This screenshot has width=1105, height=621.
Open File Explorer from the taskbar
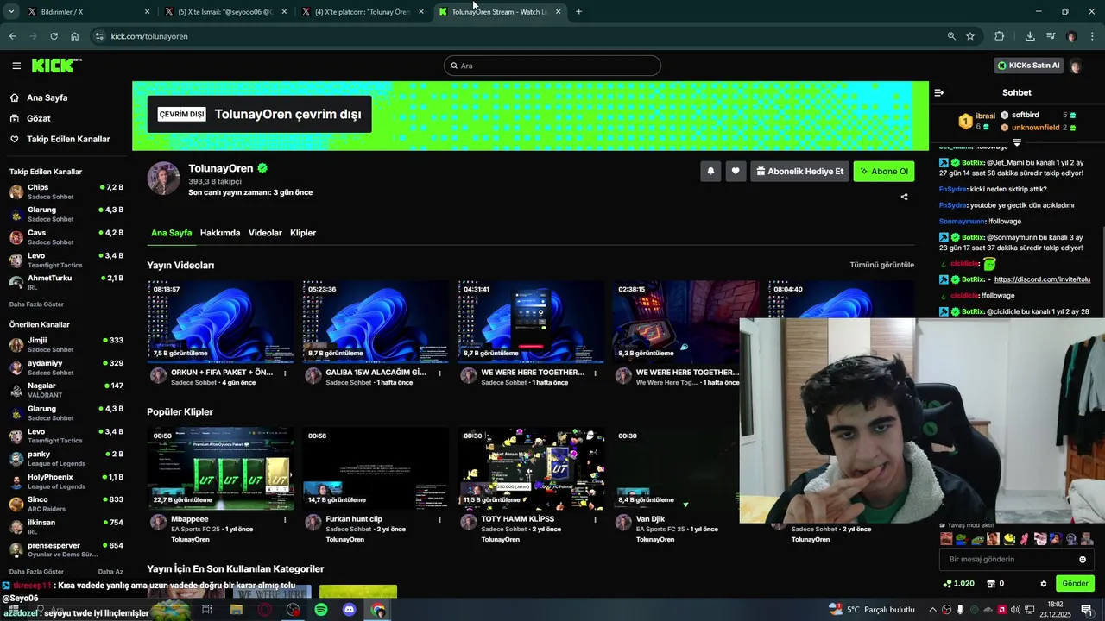tap(236, 610)
